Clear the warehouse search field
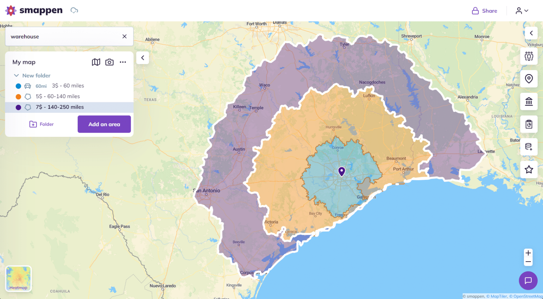Screen dimensions: 543x299 [x=124, y=36]
